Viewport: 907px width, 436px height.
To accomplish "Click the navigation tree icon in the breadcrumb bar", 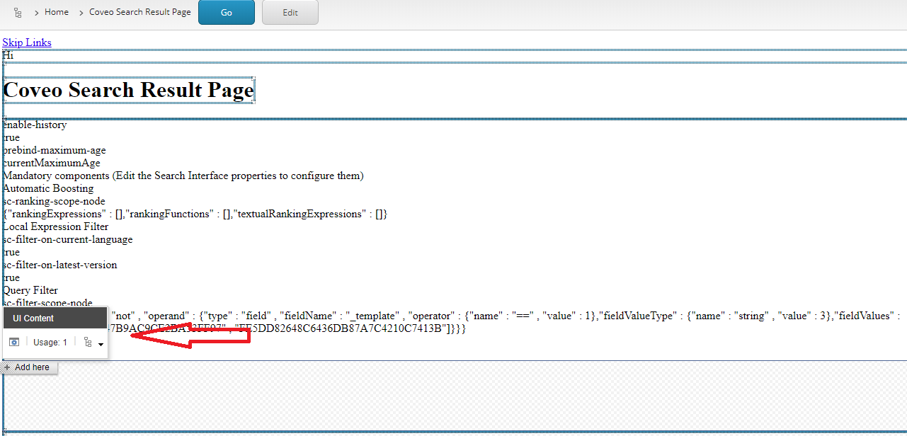I will point(18,12).
